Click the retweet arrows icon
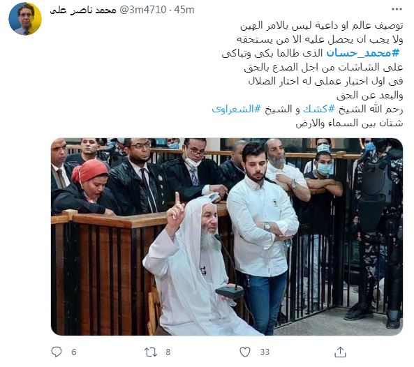 point(151,352)
